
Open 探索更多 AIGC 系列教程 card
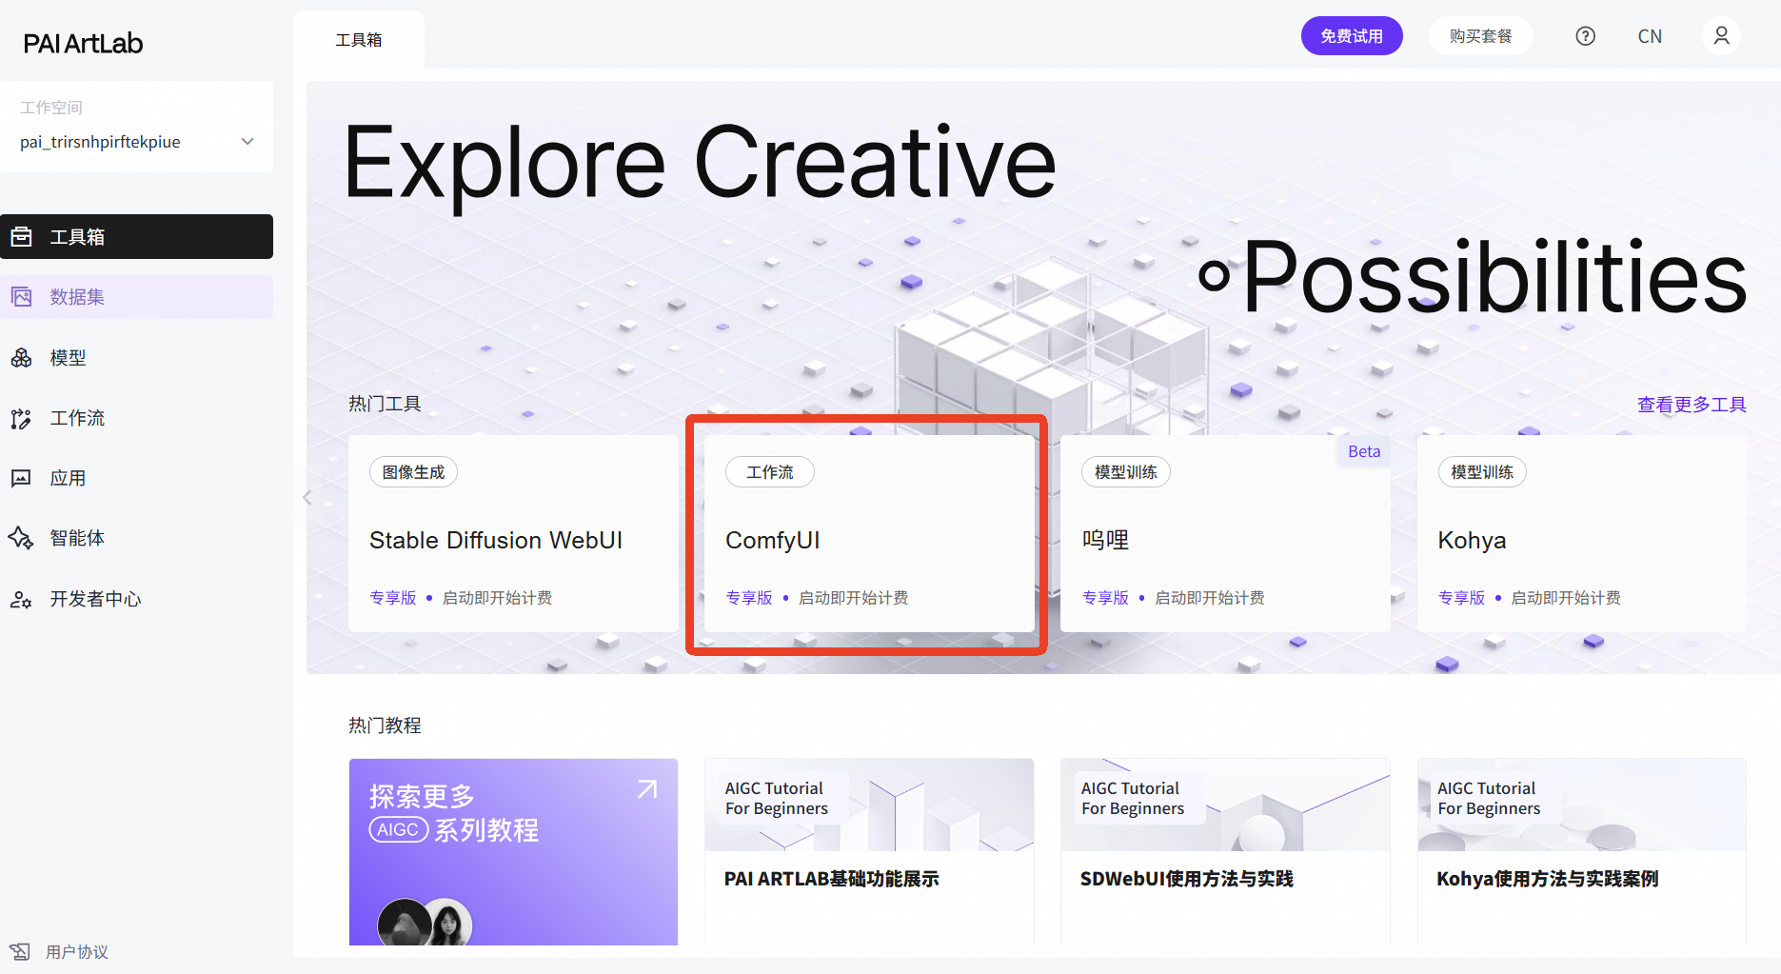point(513,852)
